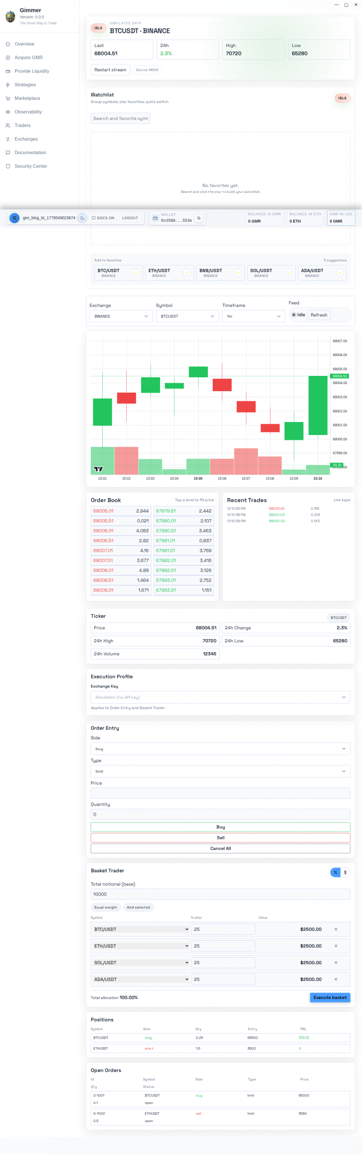
Task: Click Restart stream button
Action: coord(110,70)
